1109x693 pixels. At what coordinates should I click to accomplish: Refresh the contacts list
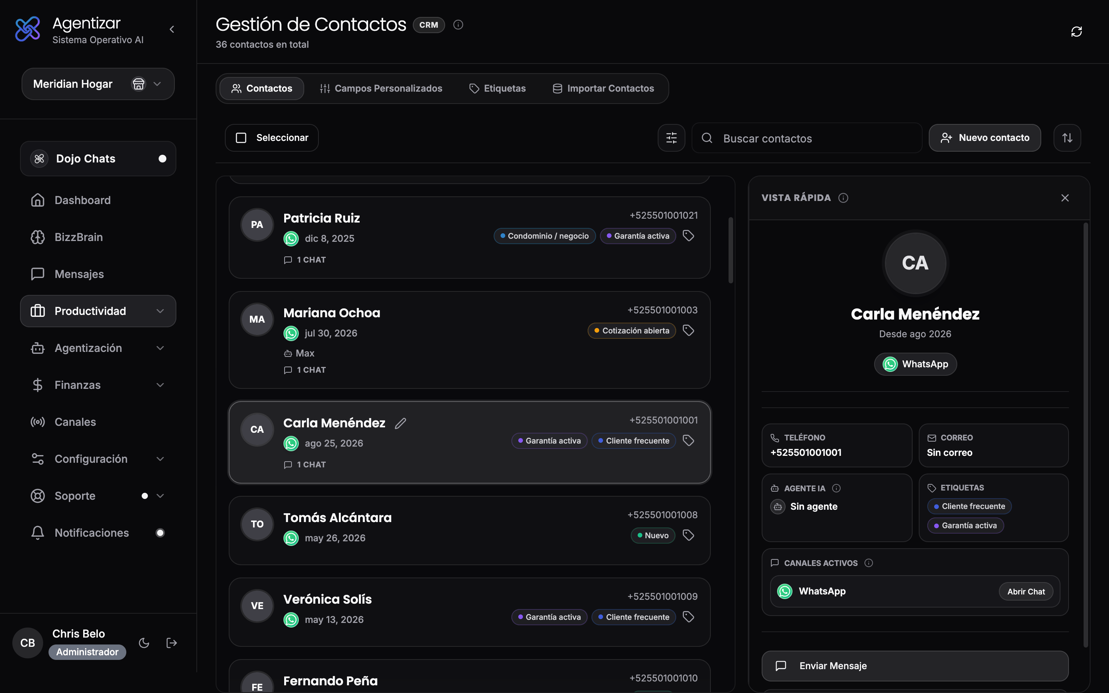(x=1077, y=32)
